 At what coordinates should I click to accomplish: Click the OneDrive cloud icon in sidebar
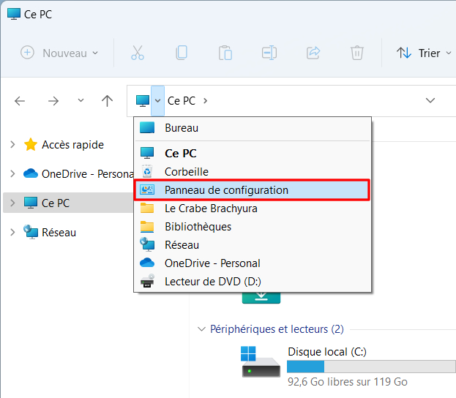click(31, 173)
